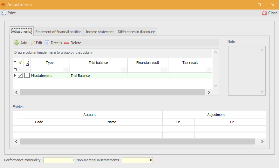This screenshot has width=279, height=168.
Task: Minimize the Adjustments window
Action: [x=246, y=5]
